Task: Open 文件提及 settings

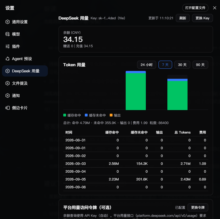Action: point(25,83)
